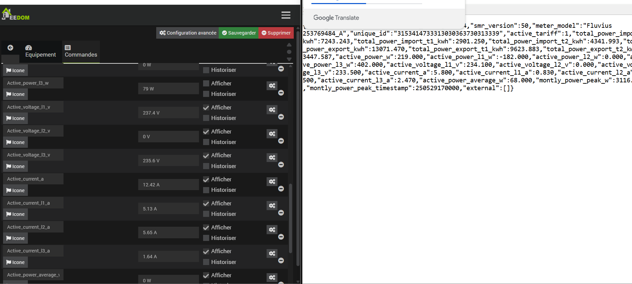This screenshot has height=284, width=632.
Task: Enable Historiser for Active_current_l3_a
Action: click(x=206, y=262)
